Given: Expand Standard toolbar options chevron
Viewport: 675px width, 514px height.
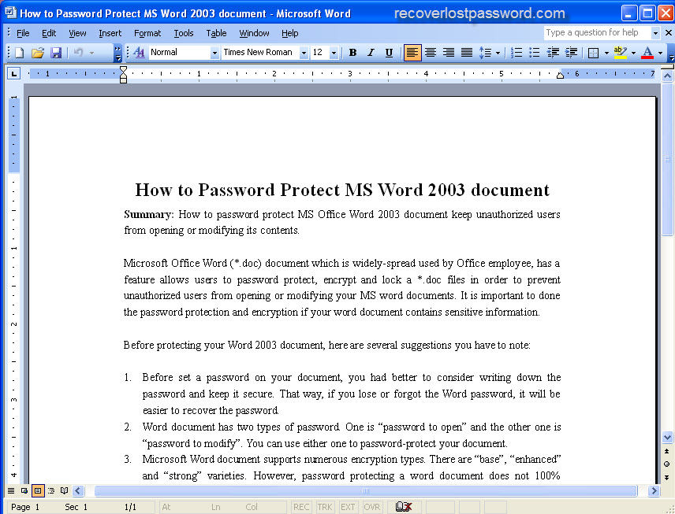Looking at the screenshot, I should tap(117, 53).
